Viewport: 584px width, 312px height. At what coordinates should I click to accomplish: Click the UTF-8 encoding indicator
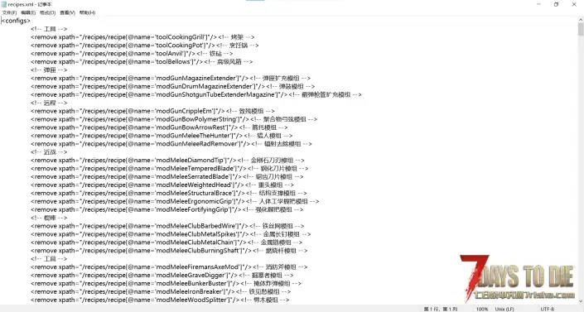(547, 309)
